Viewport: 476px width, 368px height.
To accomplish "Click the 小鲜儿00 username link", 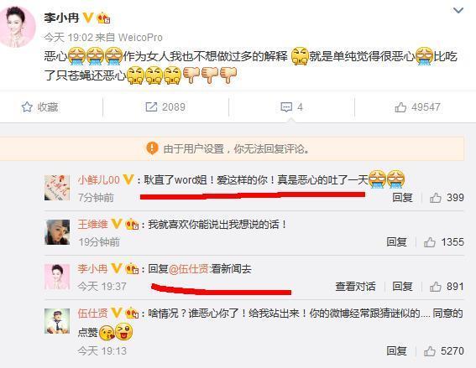I will (x=99, y=180).
